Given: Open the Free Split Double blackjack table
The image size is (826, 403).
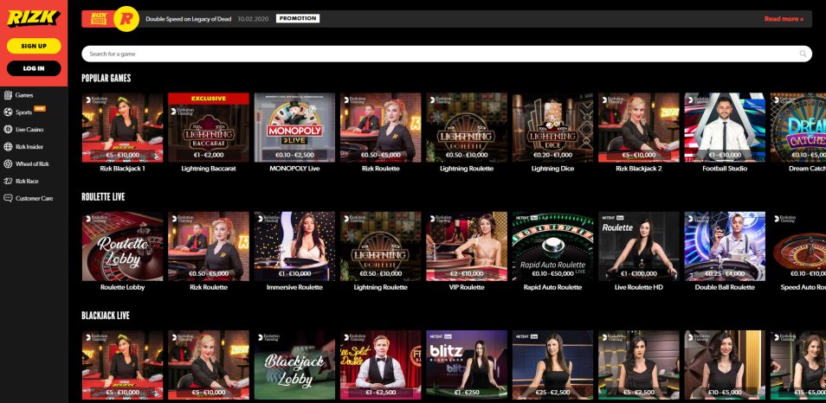Looking at the screenshot, I should pyautogui.click(x=380, y=365).
